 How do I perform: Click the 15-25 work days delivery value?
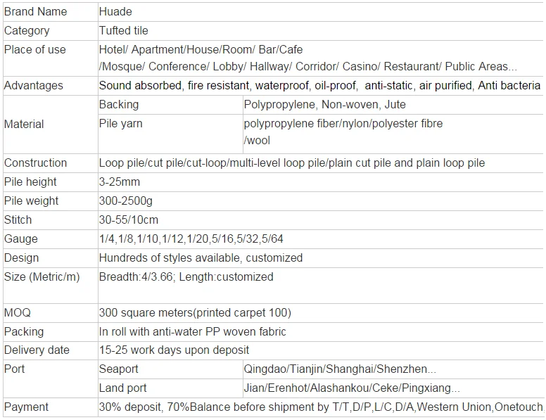[174, 350]
